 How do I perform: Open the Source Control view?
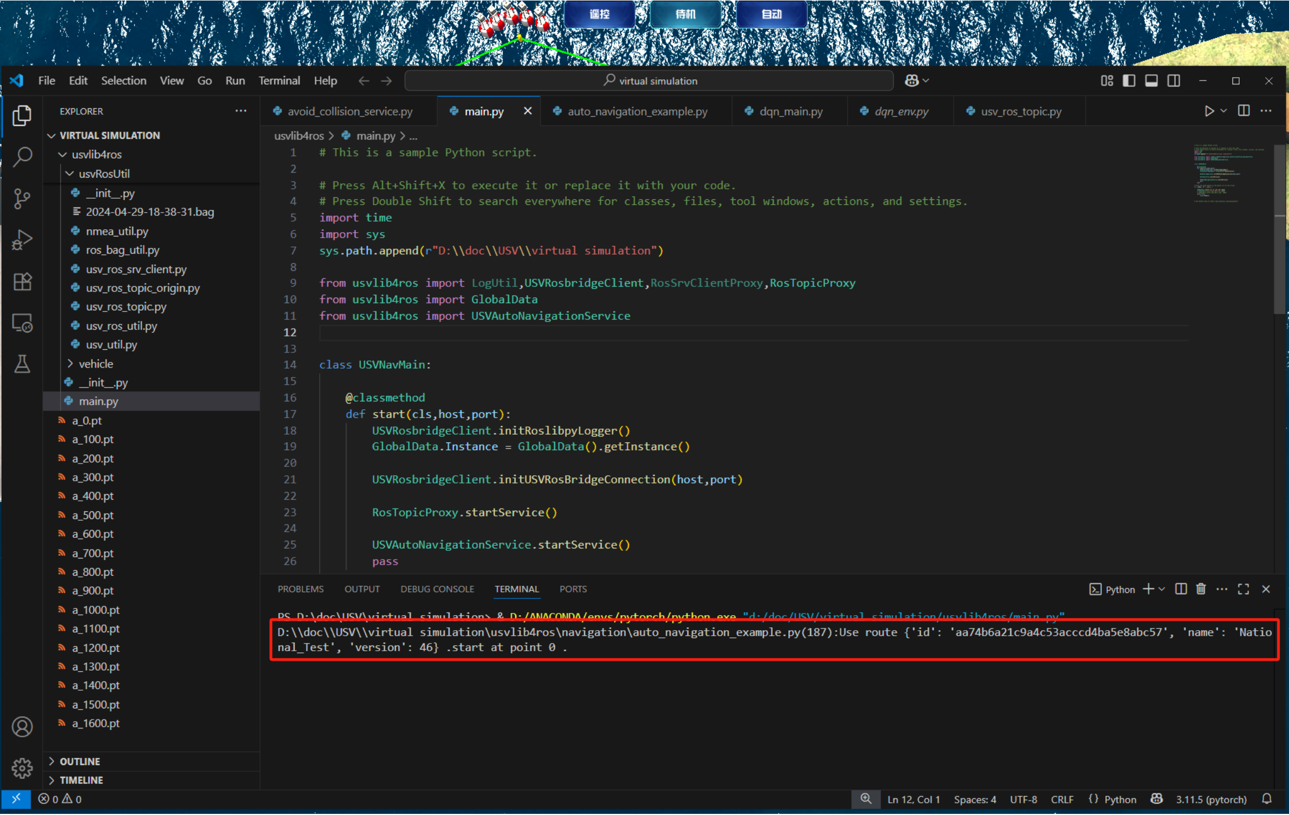coord(22,198)
